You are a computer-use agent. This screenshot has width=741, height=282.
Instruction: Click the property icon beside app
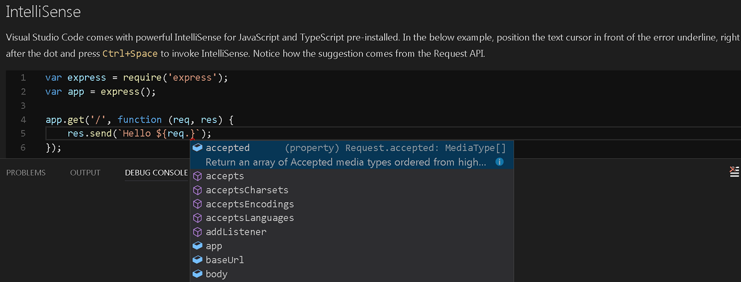[198, 246]
